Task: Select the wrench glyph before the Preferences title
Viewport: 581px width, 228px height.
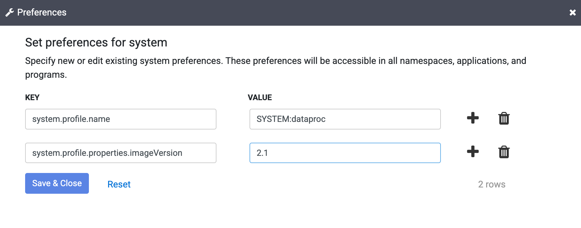Action: [x=9, y=12]
